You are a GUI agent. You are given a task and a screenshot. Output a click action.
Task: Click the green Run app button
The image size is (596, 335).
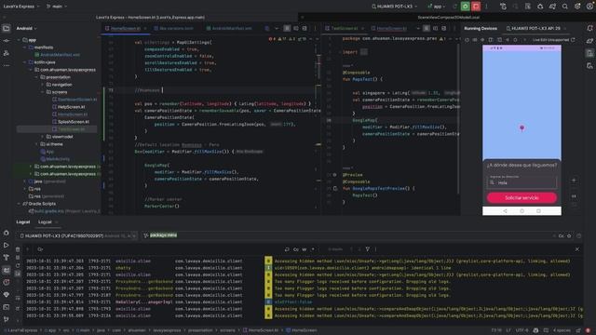pyautogui.click(x=465, y=7)
